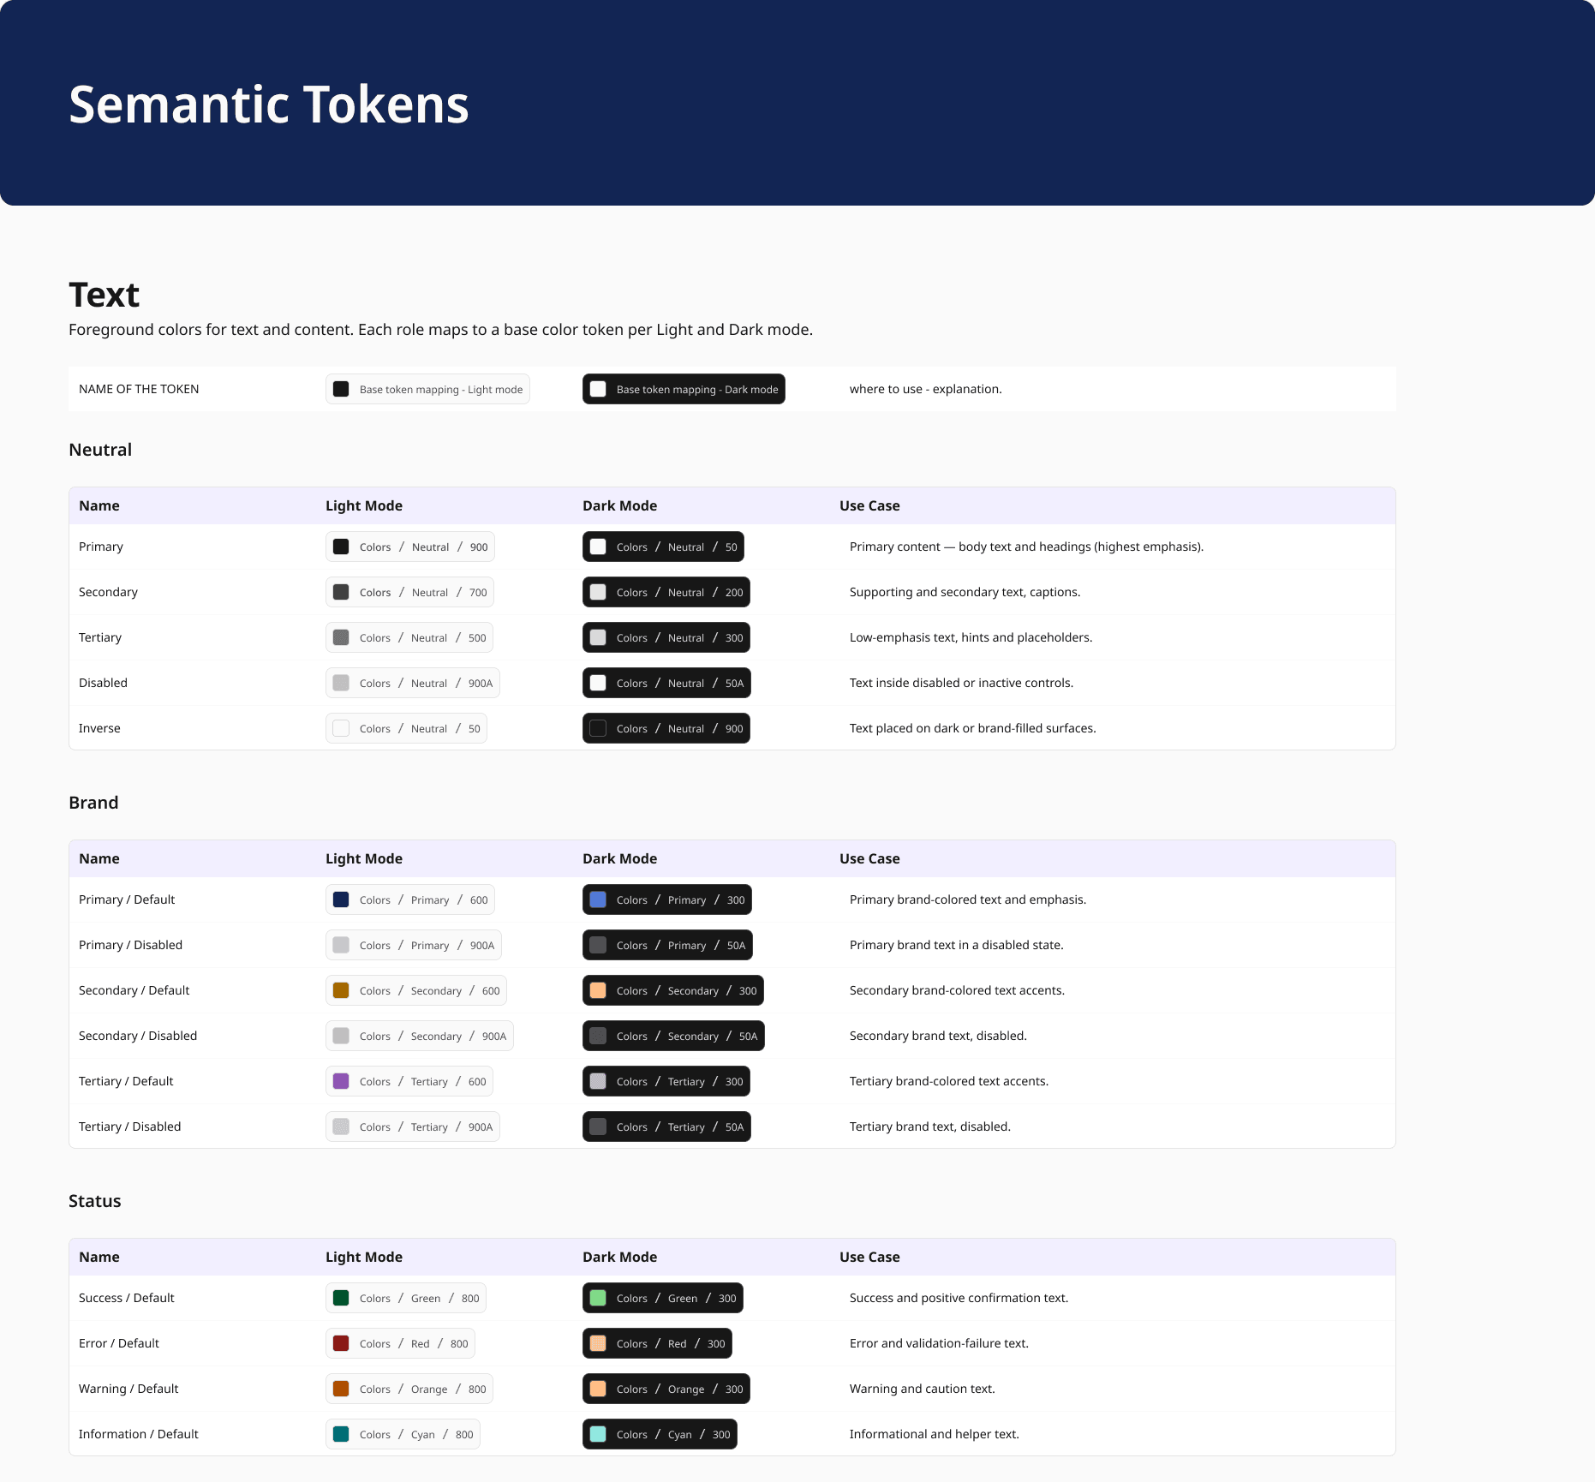Click the Secondary / Default row name

point(134,990)
